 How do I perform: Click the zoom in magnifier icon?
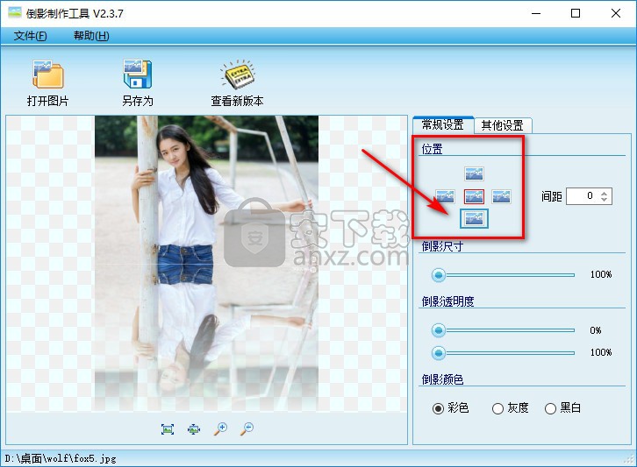click(x=220, y=428)
